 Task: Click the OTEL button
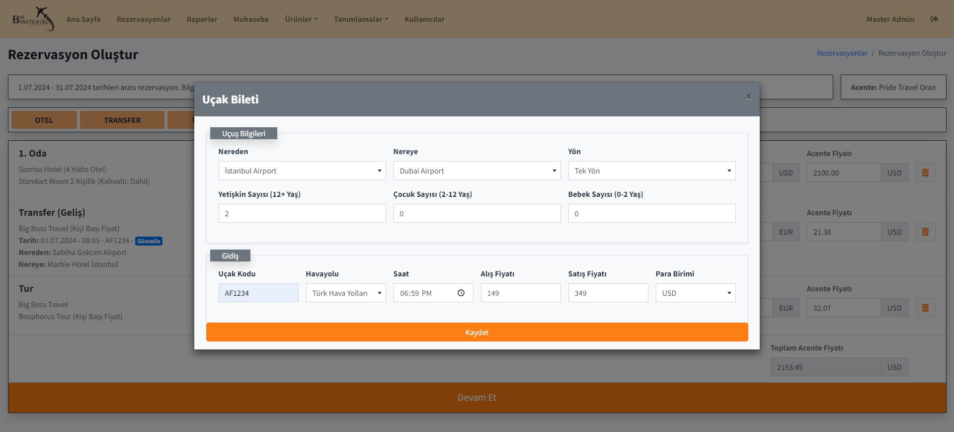tap(44, 120)
